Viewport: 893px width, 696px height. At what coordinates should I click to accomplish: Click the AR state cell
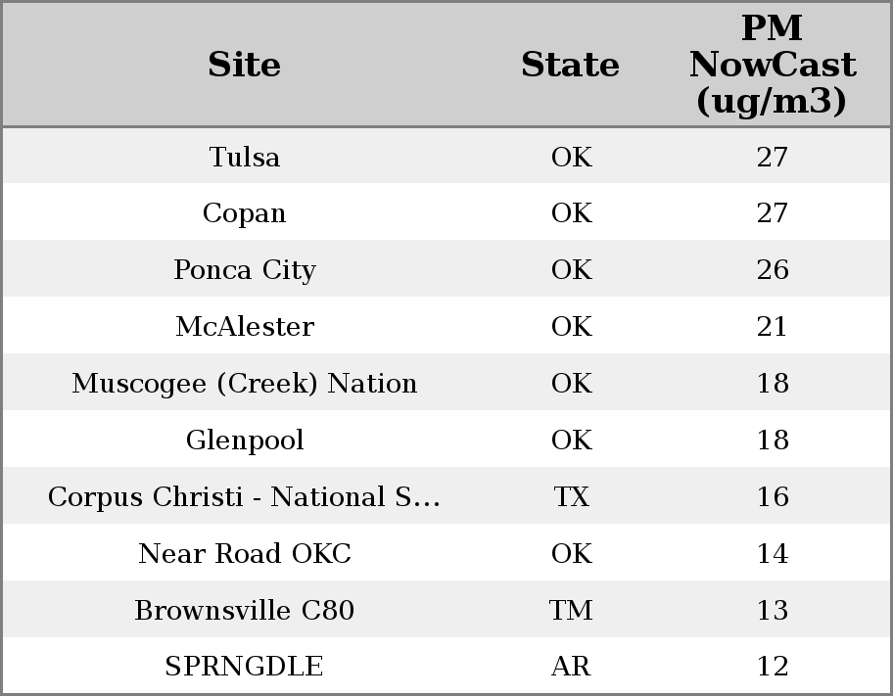pos(571,667)
